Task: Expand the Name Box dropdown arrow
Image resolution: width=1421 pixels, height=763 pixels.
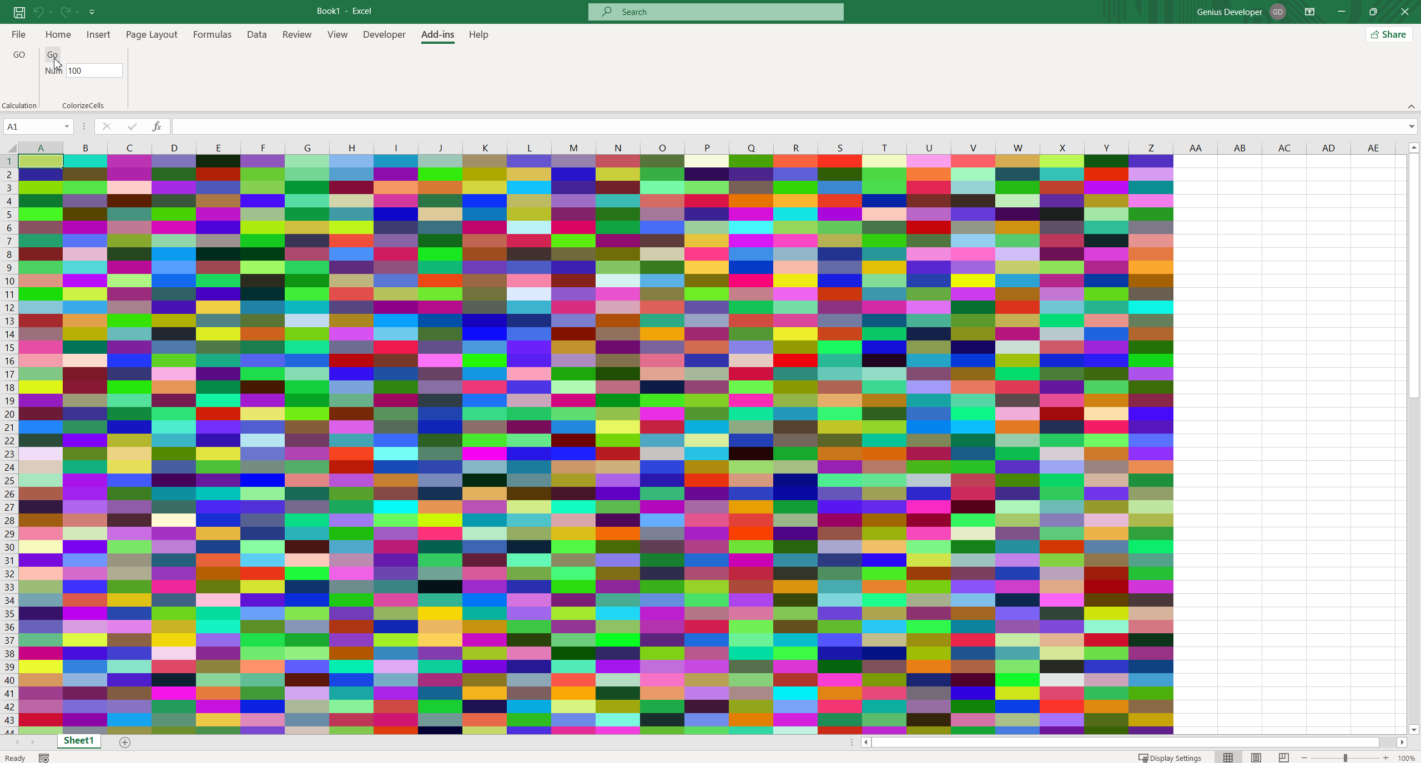Action: click(67, 126)
